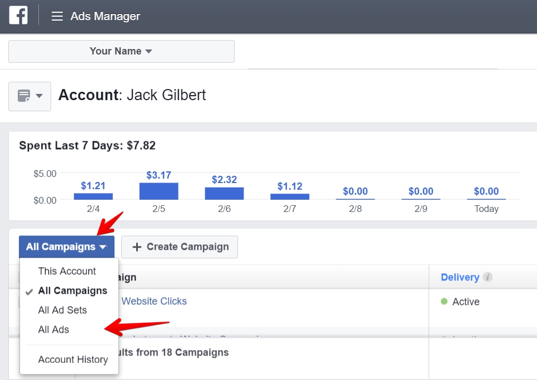Click the Facebook logo icon

18,16
